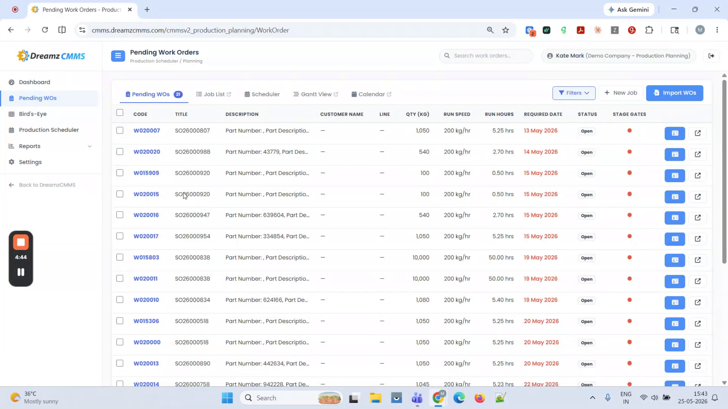This screenshot has width=728, height=409.
Task: Open Bird's-Eye in sidebar
Action: click(x=33, y=114)
